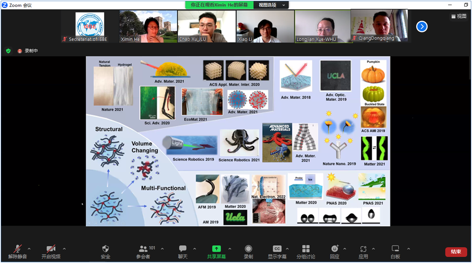This screenshot has width=472, height=263.
Task: Expand the video options arrow beside 开启视频
Action: tap(64, 249)
